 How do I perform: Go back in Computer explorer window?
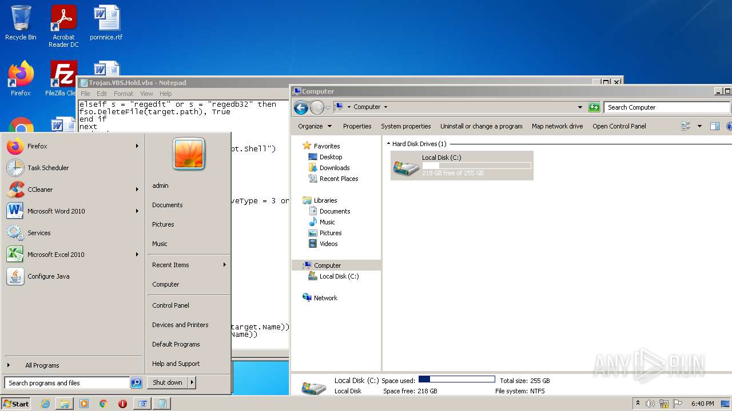pyautogui.click(x=301, y=107)
